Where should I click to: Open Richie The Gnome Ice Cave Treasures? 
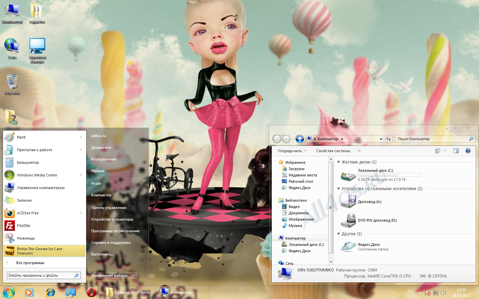tap(45, 251)
